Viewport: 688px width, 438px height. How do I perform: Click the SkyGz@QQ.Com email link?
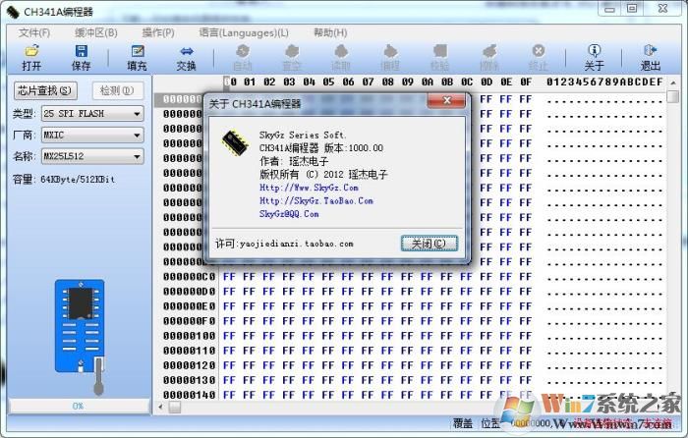click(289, 214)
